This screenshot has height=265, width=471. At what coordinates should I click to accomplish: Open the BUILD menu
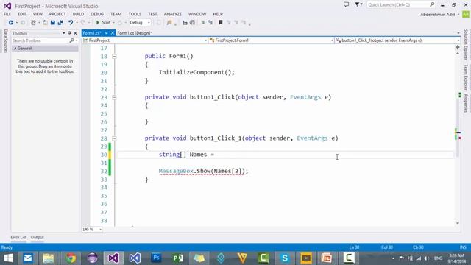(x=79, y=14)
